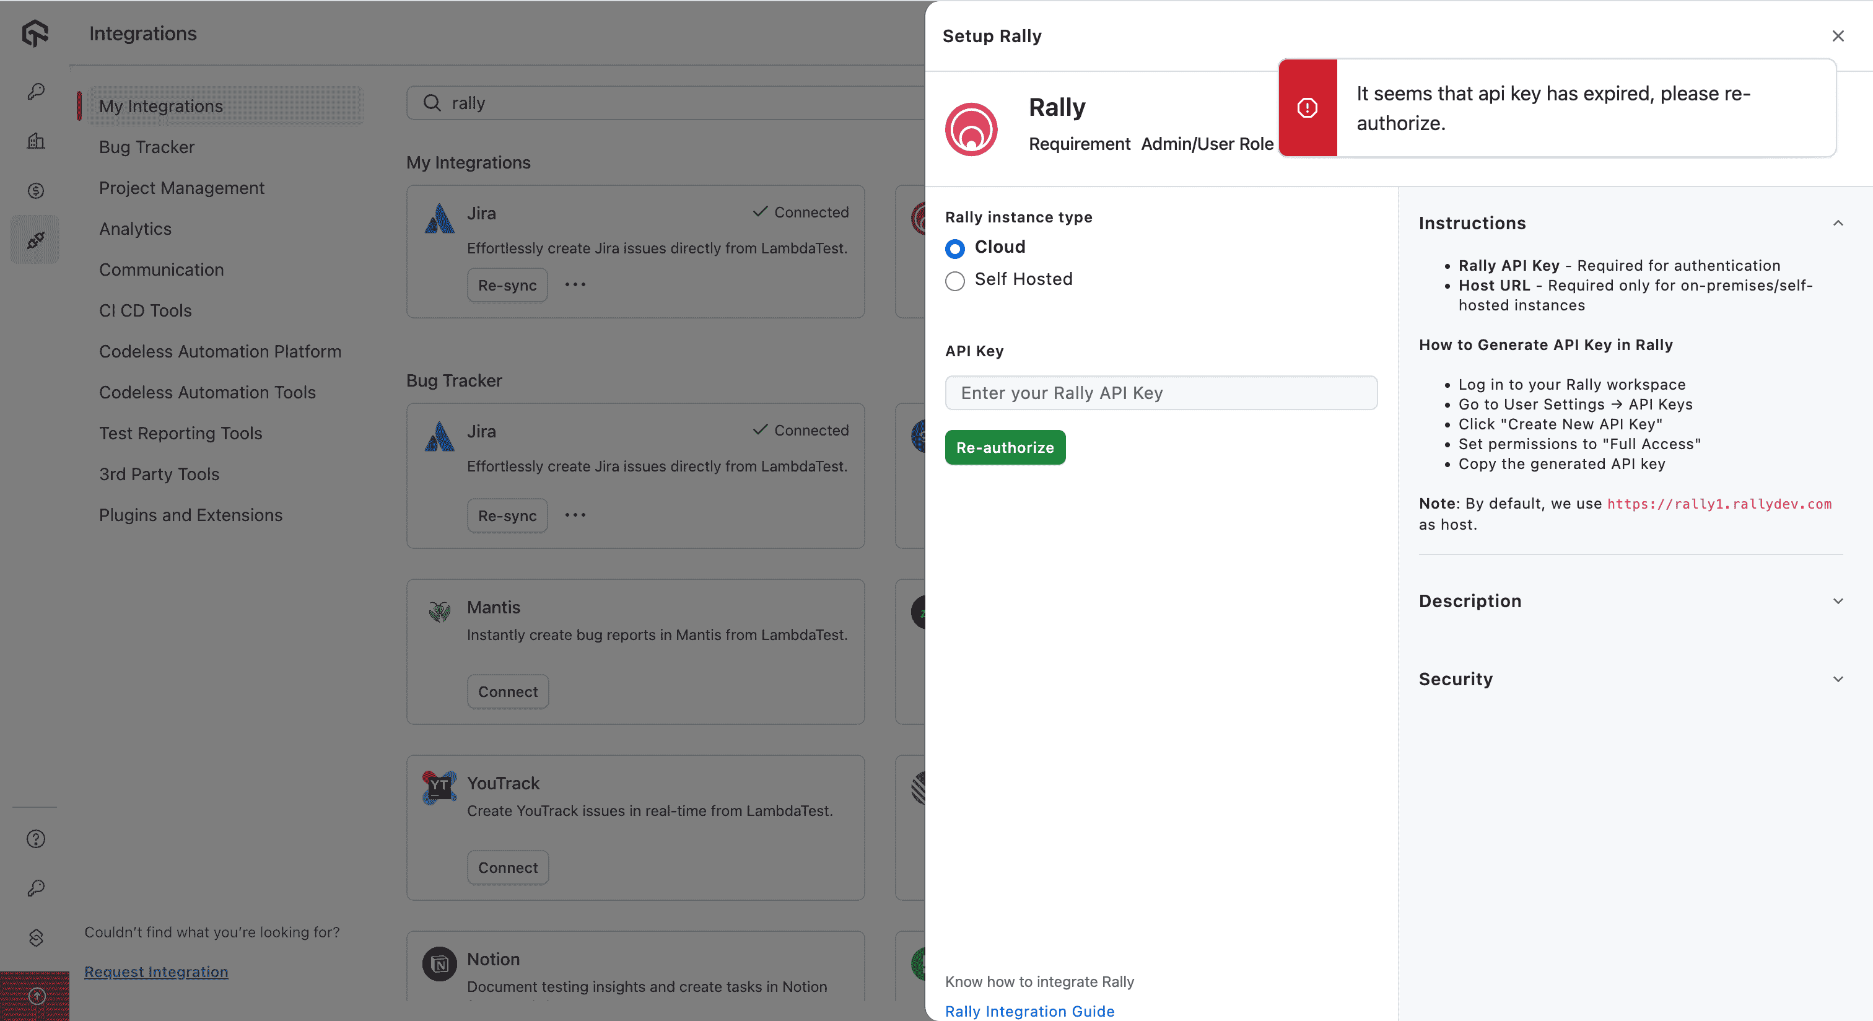Expand the Description section

click(1838, 601)
